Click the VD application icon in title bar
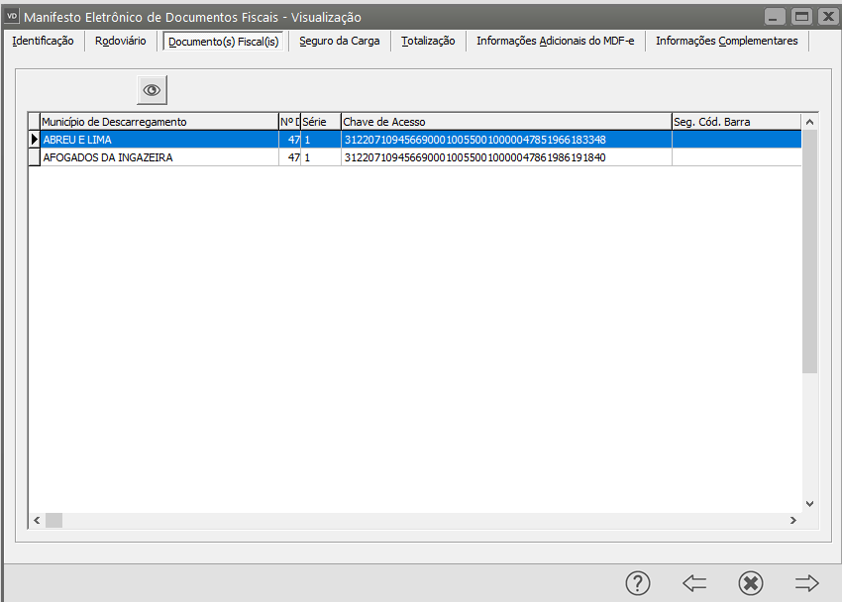This screenshot has width=842, height=602. [12, 16]
